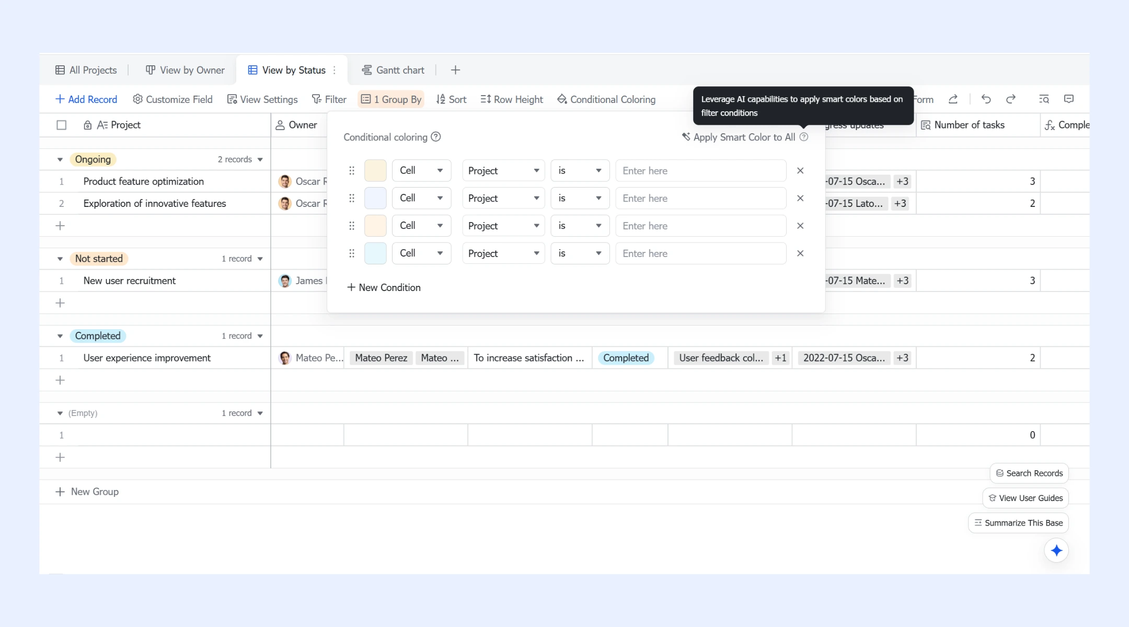Open first condition 'is' operator dropdown
The width and height of the screenshot is (1129, 627).
point(580,170)
